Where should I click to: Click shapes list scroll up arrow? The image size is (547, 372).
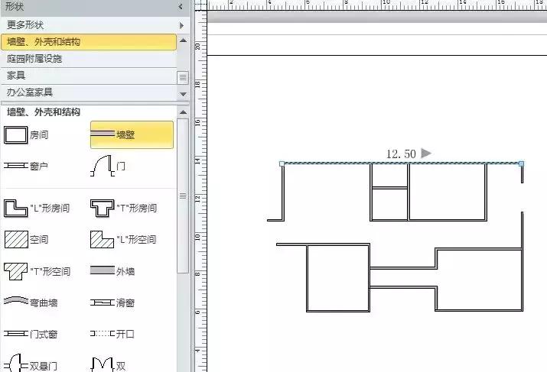point(183,112)
